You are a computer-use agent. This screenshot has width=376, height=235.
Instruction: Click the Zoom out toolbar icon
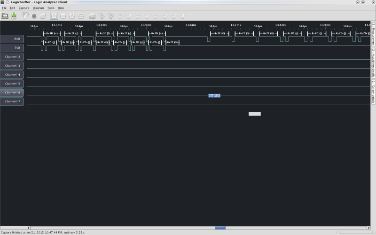click(x=63, y=16)
